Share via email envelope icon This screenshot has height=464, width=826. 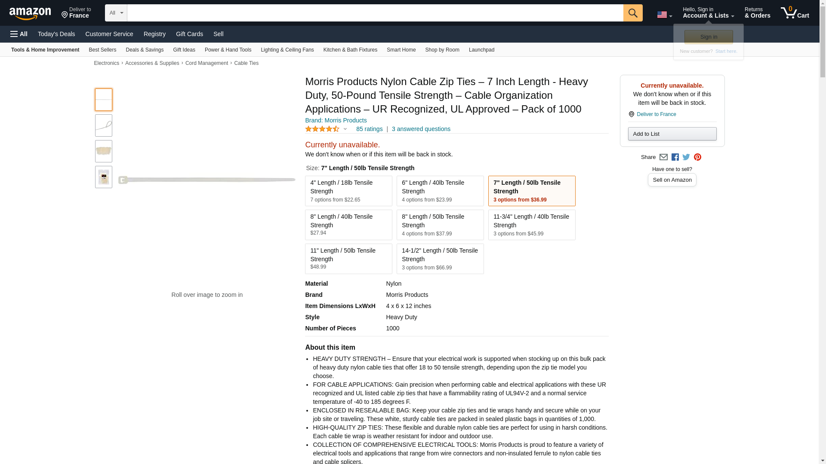(x=663, y=157)
